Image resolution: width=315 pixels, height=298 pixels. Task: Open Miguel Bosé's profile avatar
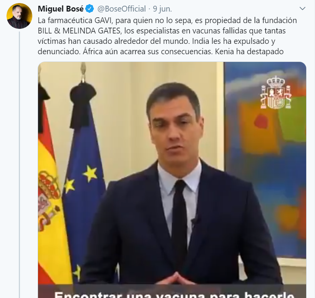pos(19,16)
